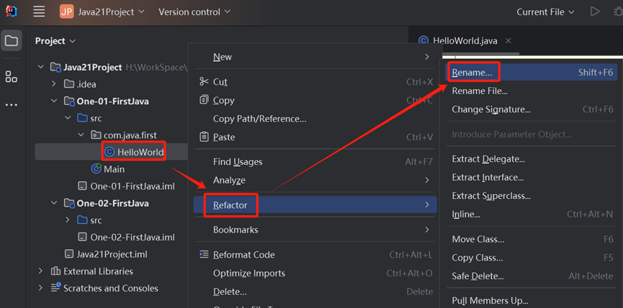Click the Run play icon

(595, 11)
